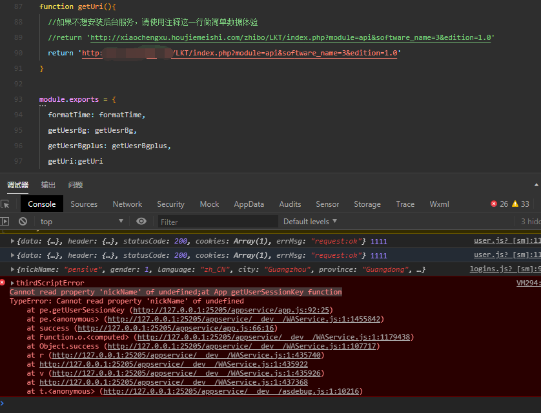Click the red error count icon

[494, 204]
